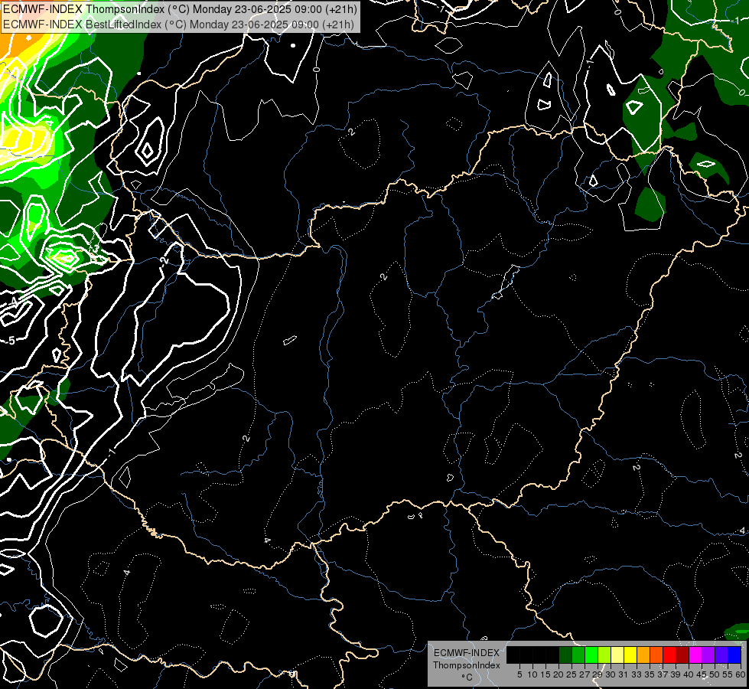Viewport: 749px width, 689px height.
Task: Select the violet legend swatch (50-55)
Action: tap(721, 655)
